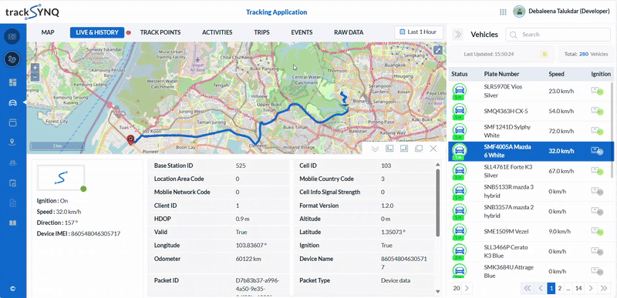Open the RAW DATA tab
617x298 pixels.
point(349,32)
